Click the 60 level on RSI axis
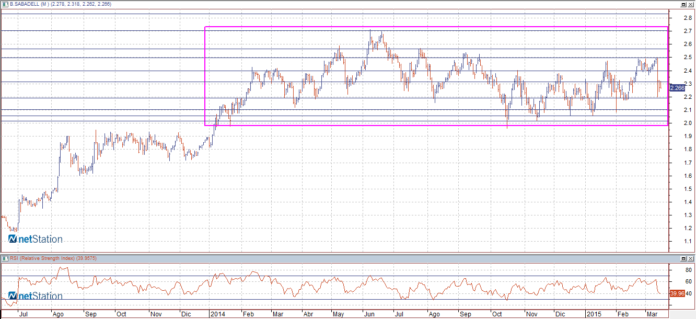The width and height of the screenshot is (696, 319). (688, 281)
